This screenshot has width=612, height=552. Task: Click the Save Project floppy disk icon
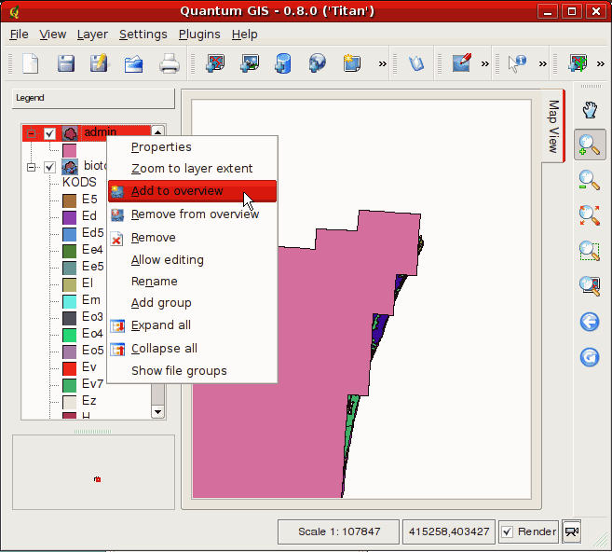tap(66, 63)
